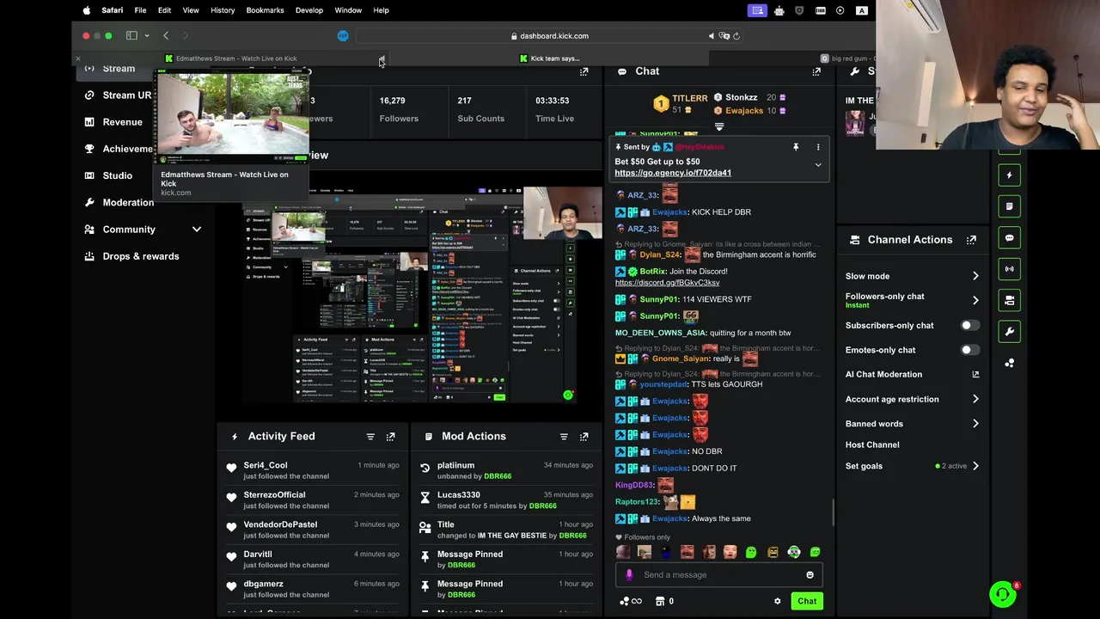Pop out the Activity Feed panel
The width and height of the screenshot is (1100, 619).
(x=390, y=437)
